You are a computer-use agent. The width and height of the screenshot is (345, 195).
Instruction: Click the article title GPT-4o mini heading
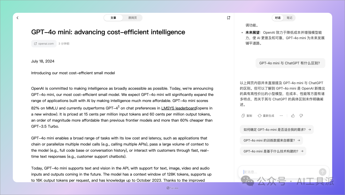[x=108, y=32]
